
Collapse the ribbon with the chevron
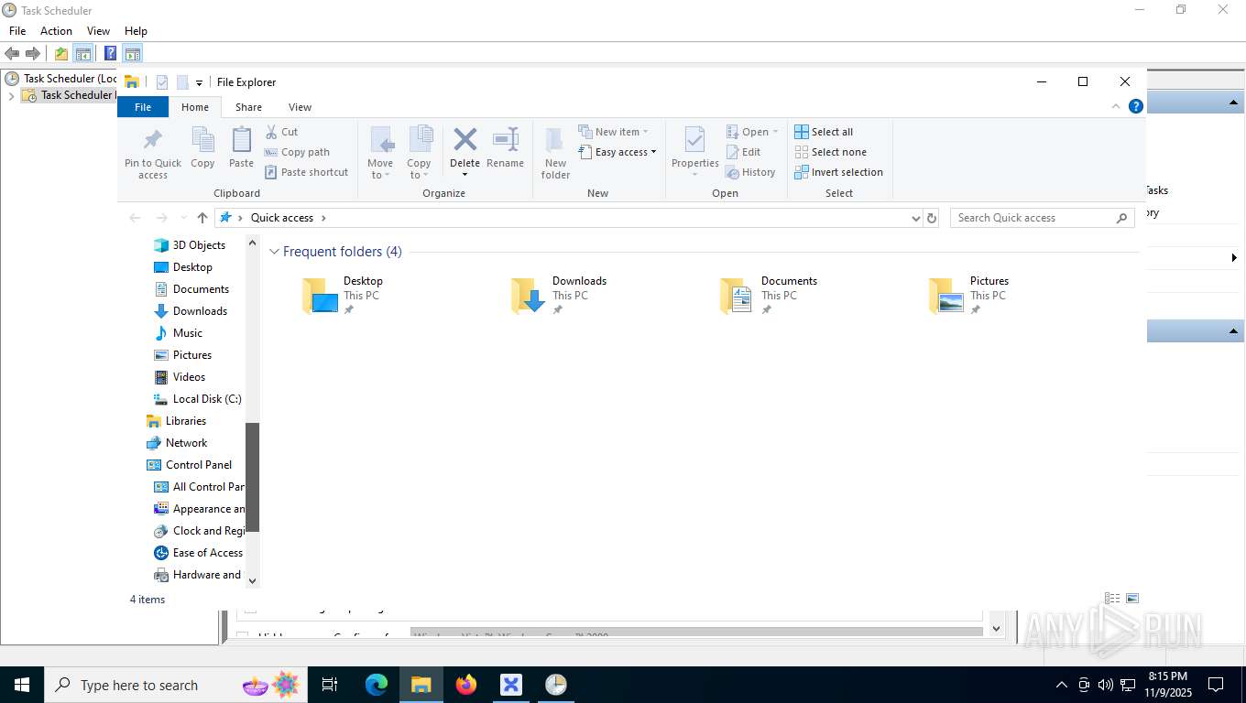pyautogui.click(x=1116, y=106)
